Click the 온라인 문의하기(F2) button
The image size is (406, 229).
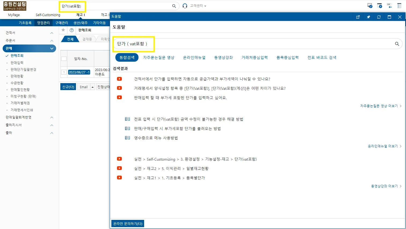(x=128, y=224)
